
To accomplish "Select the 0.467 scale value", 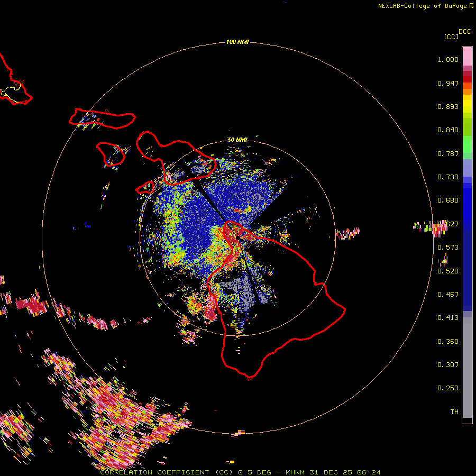I will [448, 295].
